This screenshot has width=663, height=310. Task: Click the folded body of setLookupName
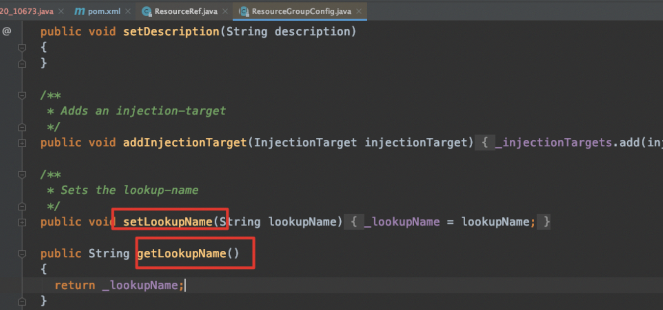[450, 222]
